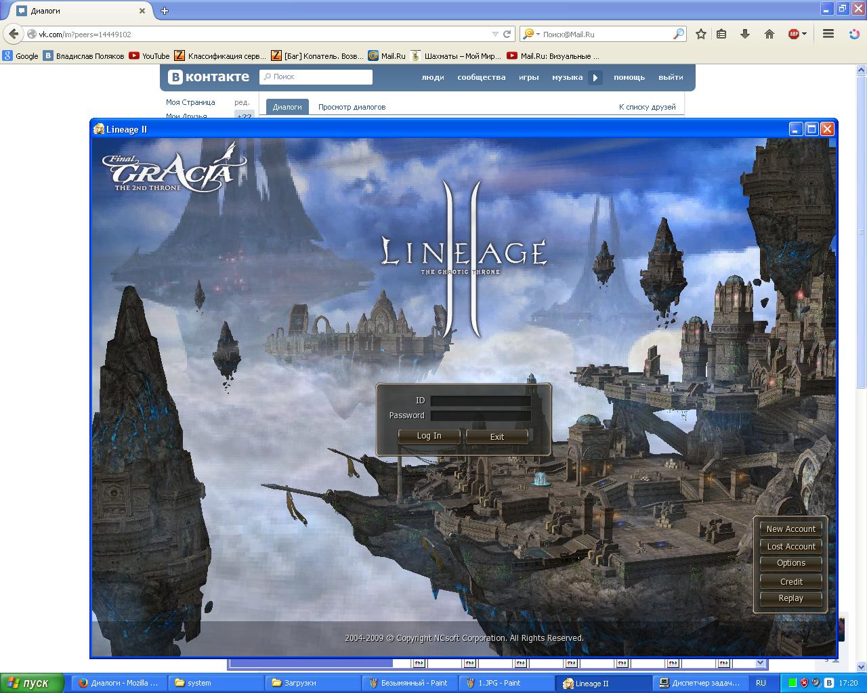Open the Mail.Ru bookmark
Screen dimensions: 867x693
(x=387, y=56)
